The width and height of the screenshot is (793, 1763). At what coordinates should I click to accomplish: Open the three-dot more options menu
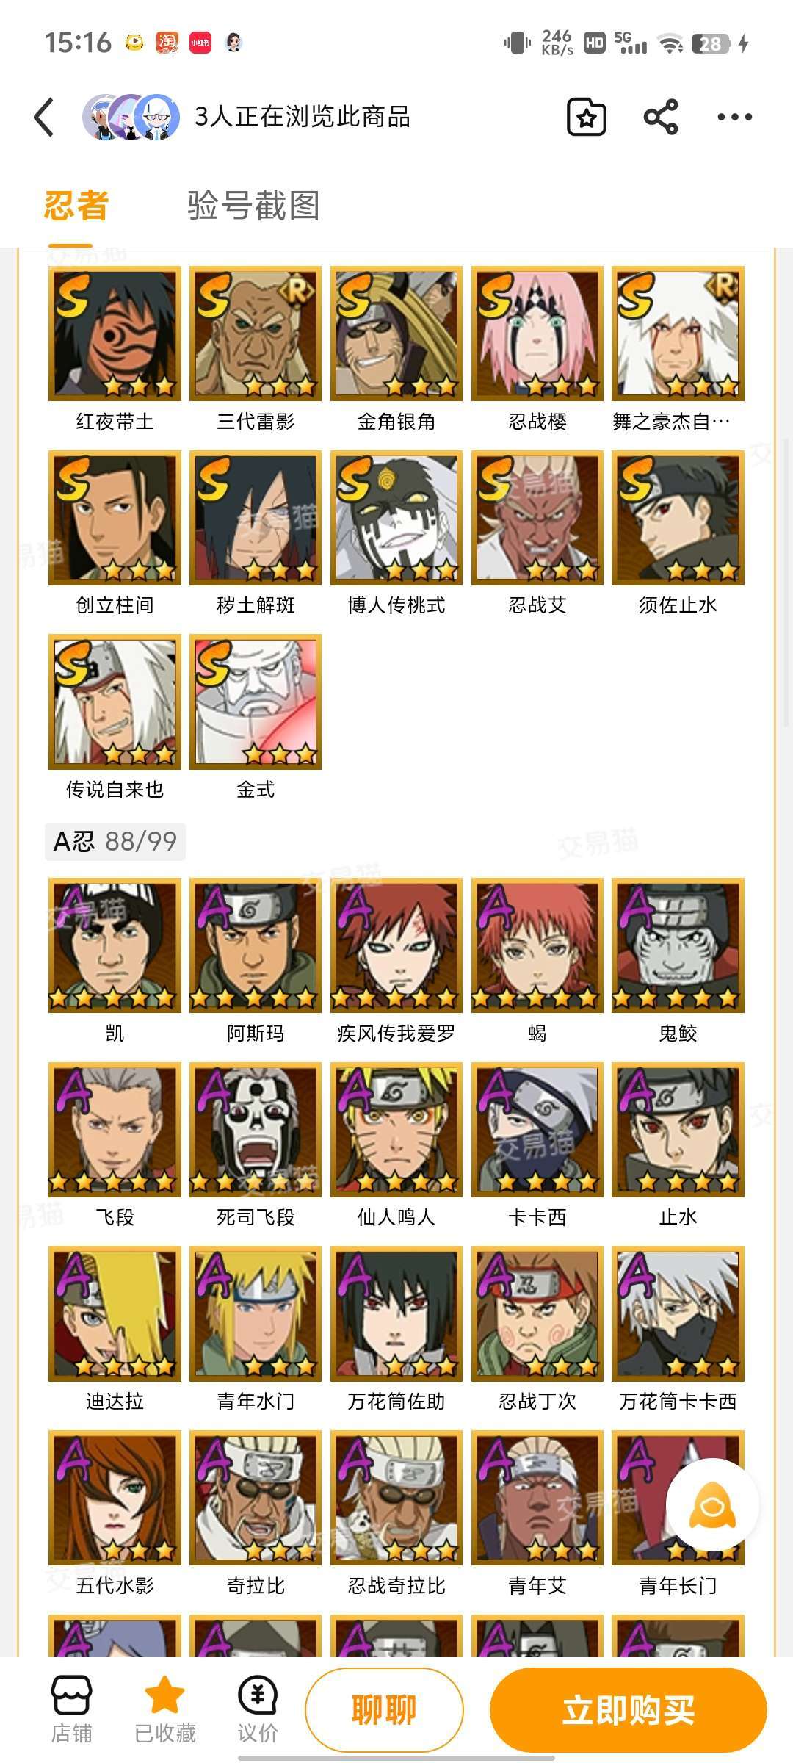tap(734, 117)
